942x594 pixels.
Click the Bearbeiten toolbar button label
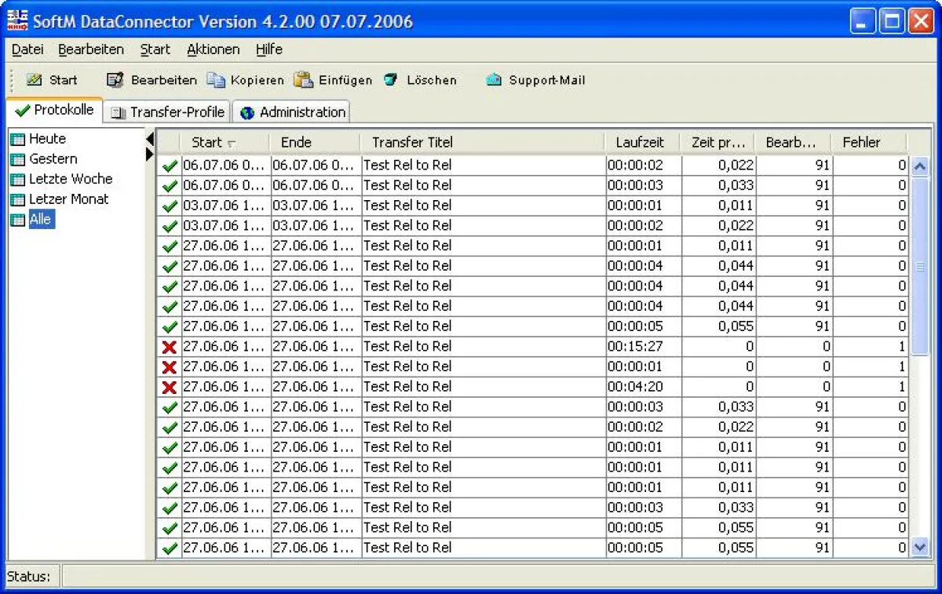pos(163,79)
